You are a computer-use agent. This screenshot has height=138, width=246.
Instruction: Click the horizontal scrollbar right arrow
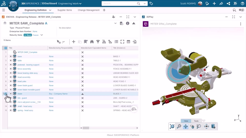tap(137, 128)
